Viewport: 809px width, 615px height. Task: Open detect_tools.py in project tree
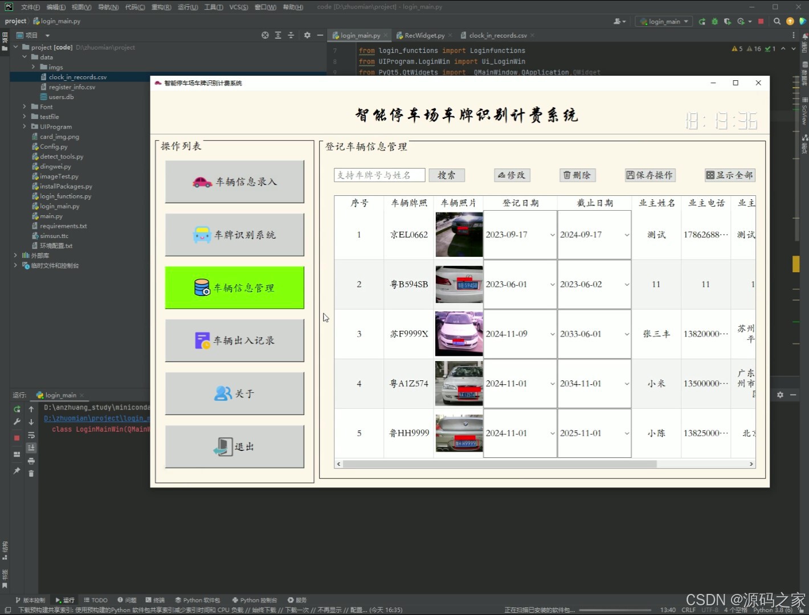coord(62,157)
